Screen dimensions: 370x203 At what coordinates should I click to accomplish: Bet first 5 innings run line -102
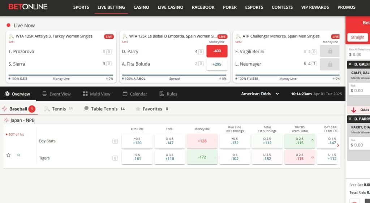pyautogui.click(x=235, y=157)
